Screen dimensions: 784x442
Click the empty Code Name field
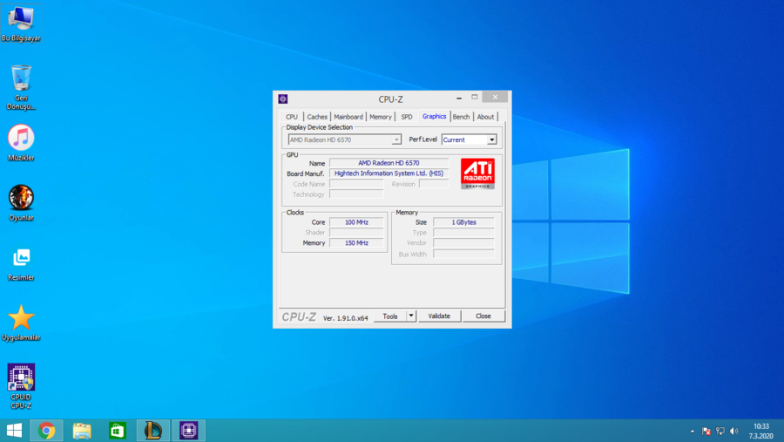(x=356, y=184)
